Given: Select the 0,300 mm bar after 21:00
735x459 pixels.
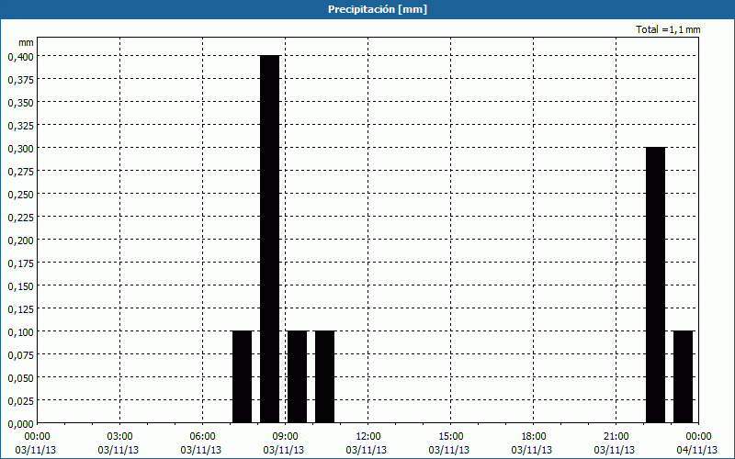Looking at the screenshot, I should pyautogui.click(x=655, y=285).
